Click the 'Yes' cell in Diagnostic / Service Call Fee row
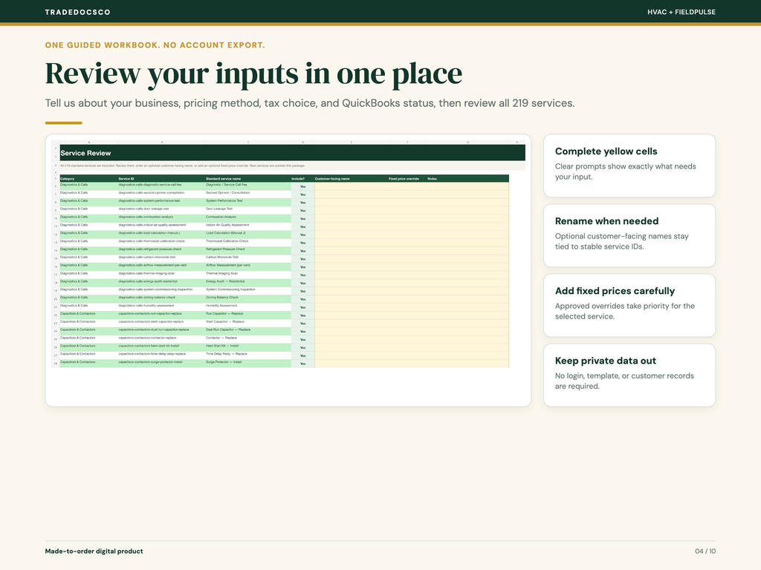 (x=303, y=186)
